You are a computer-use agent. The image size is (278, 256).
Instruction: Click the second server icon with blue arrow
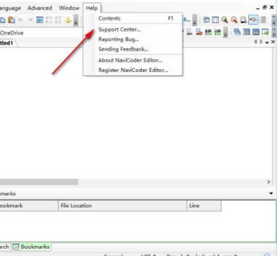point(217,32)
